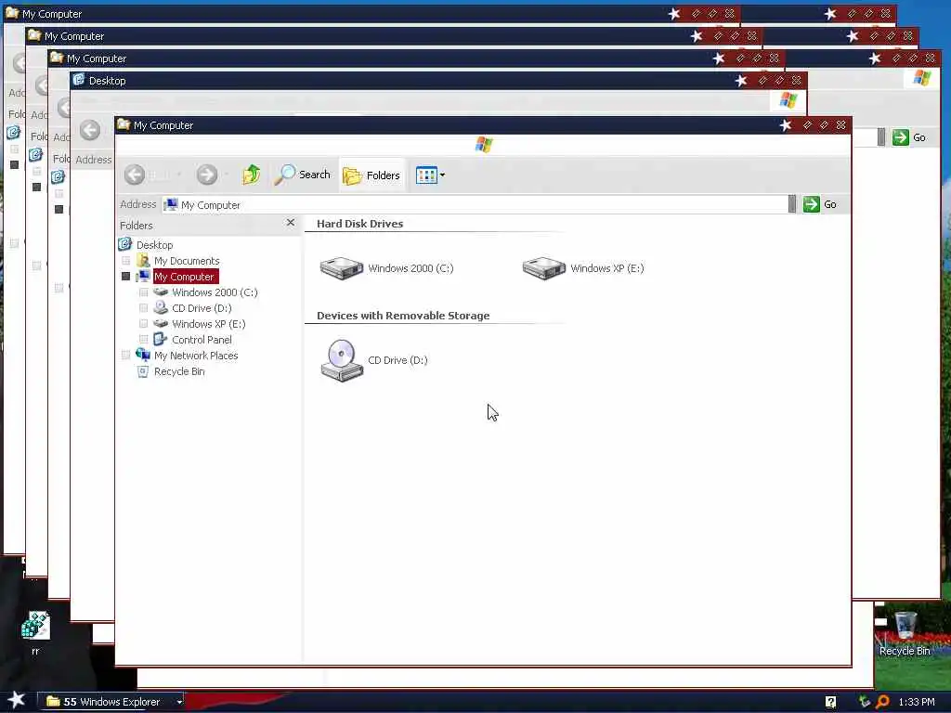
Task: Select the Recycle Bin desktop icon
Action: (905, 634)
